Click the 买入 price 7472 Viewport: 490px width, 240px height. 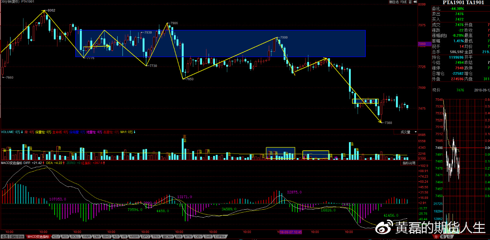tap(459, 19)
